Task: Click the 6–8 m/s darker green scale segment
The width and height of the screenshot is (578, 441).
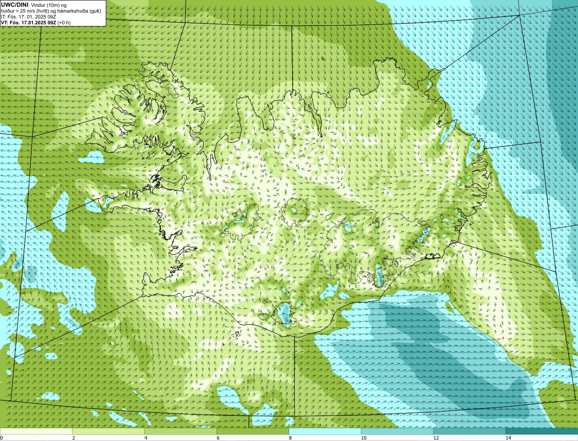Action: click(x=253, y=431)
